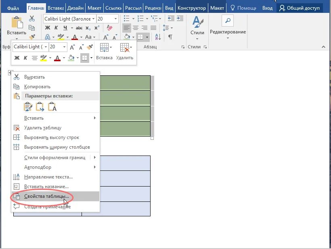Image resolution: width=331 pixels, height=249 pixels.
Task: Click Удалить delete button in mini toolbar
Action: point(125,52)
